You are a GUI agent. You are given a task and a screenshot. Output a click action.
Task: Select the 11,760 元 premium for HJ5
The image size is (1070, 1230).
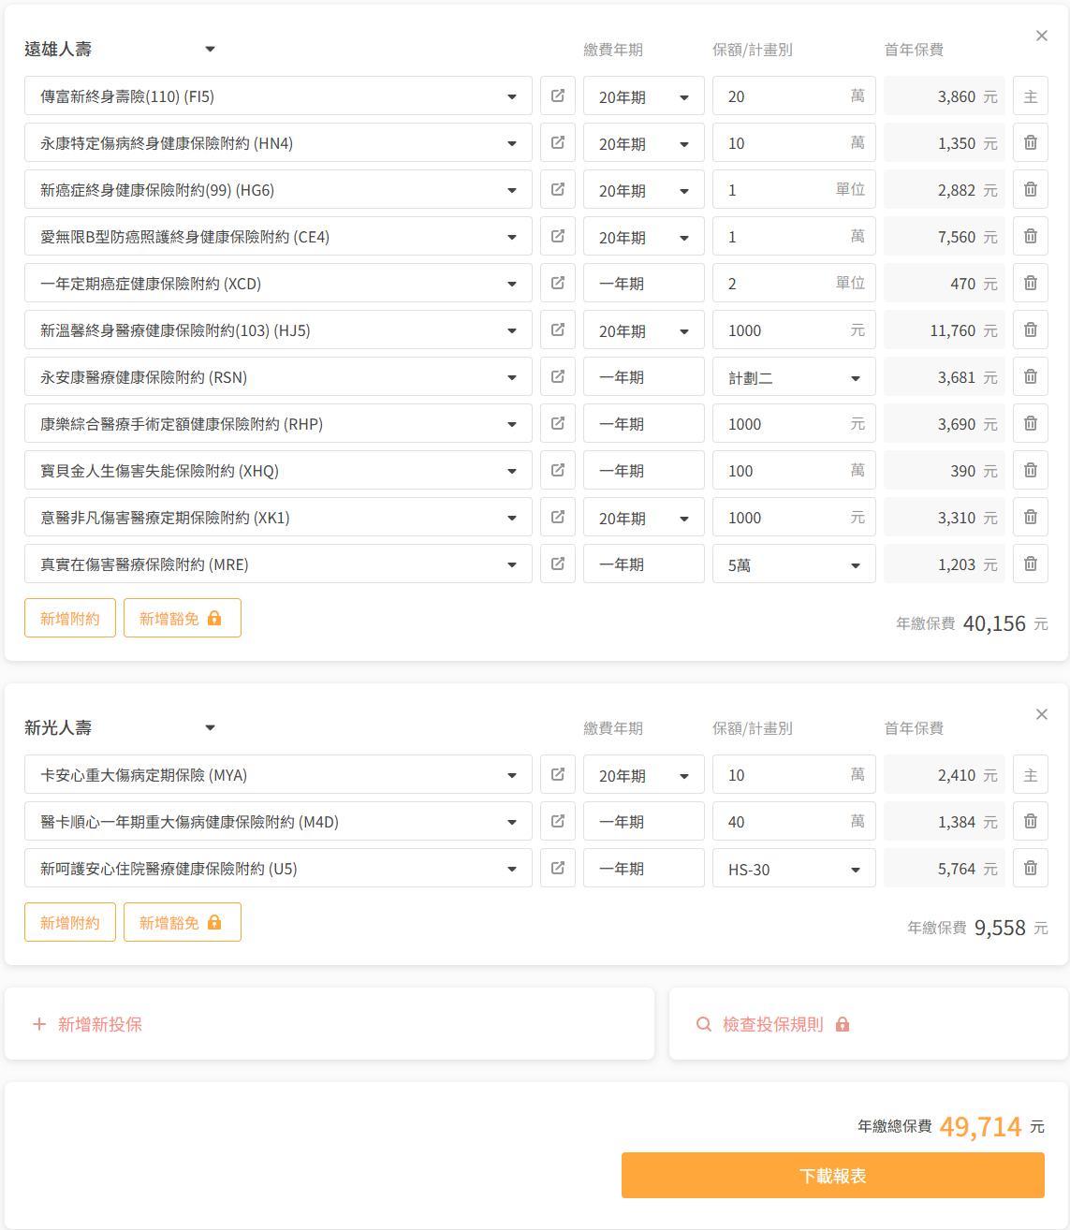[x=945, y=329]
